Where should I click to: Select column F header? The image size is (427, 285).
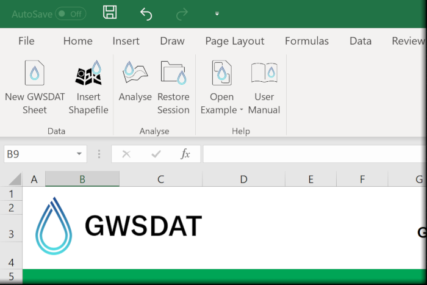pyautogui.click(x=362, y=179)
